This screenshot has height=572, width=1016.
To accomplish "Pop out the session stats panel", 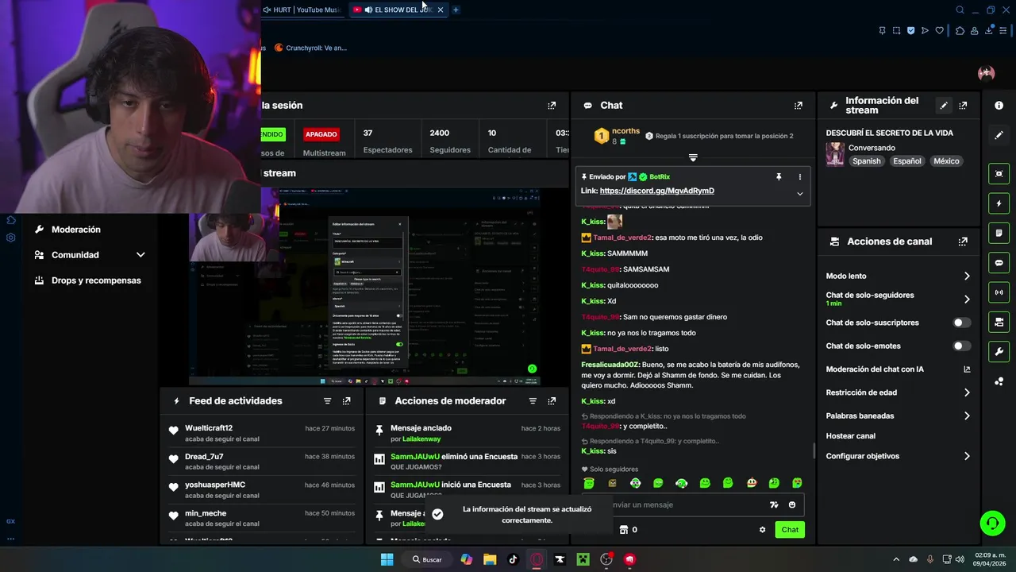I will pos(552,105).
